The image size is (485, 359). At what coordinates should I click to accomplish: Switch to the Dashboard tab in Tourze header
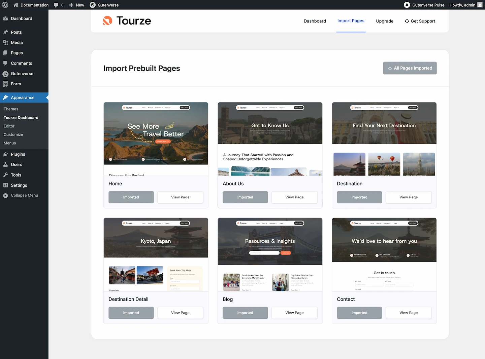point(315,21)
